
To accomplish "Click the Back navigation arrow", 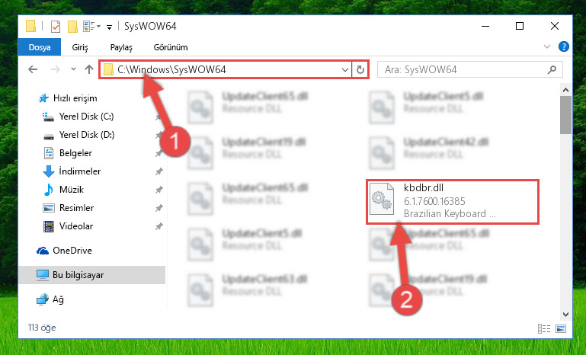I will tap(33, 69).
